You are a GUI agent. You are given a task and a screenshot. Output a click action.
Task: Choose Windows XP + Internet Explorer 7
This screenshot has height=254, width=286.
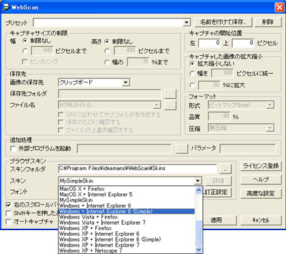(127, 245)
